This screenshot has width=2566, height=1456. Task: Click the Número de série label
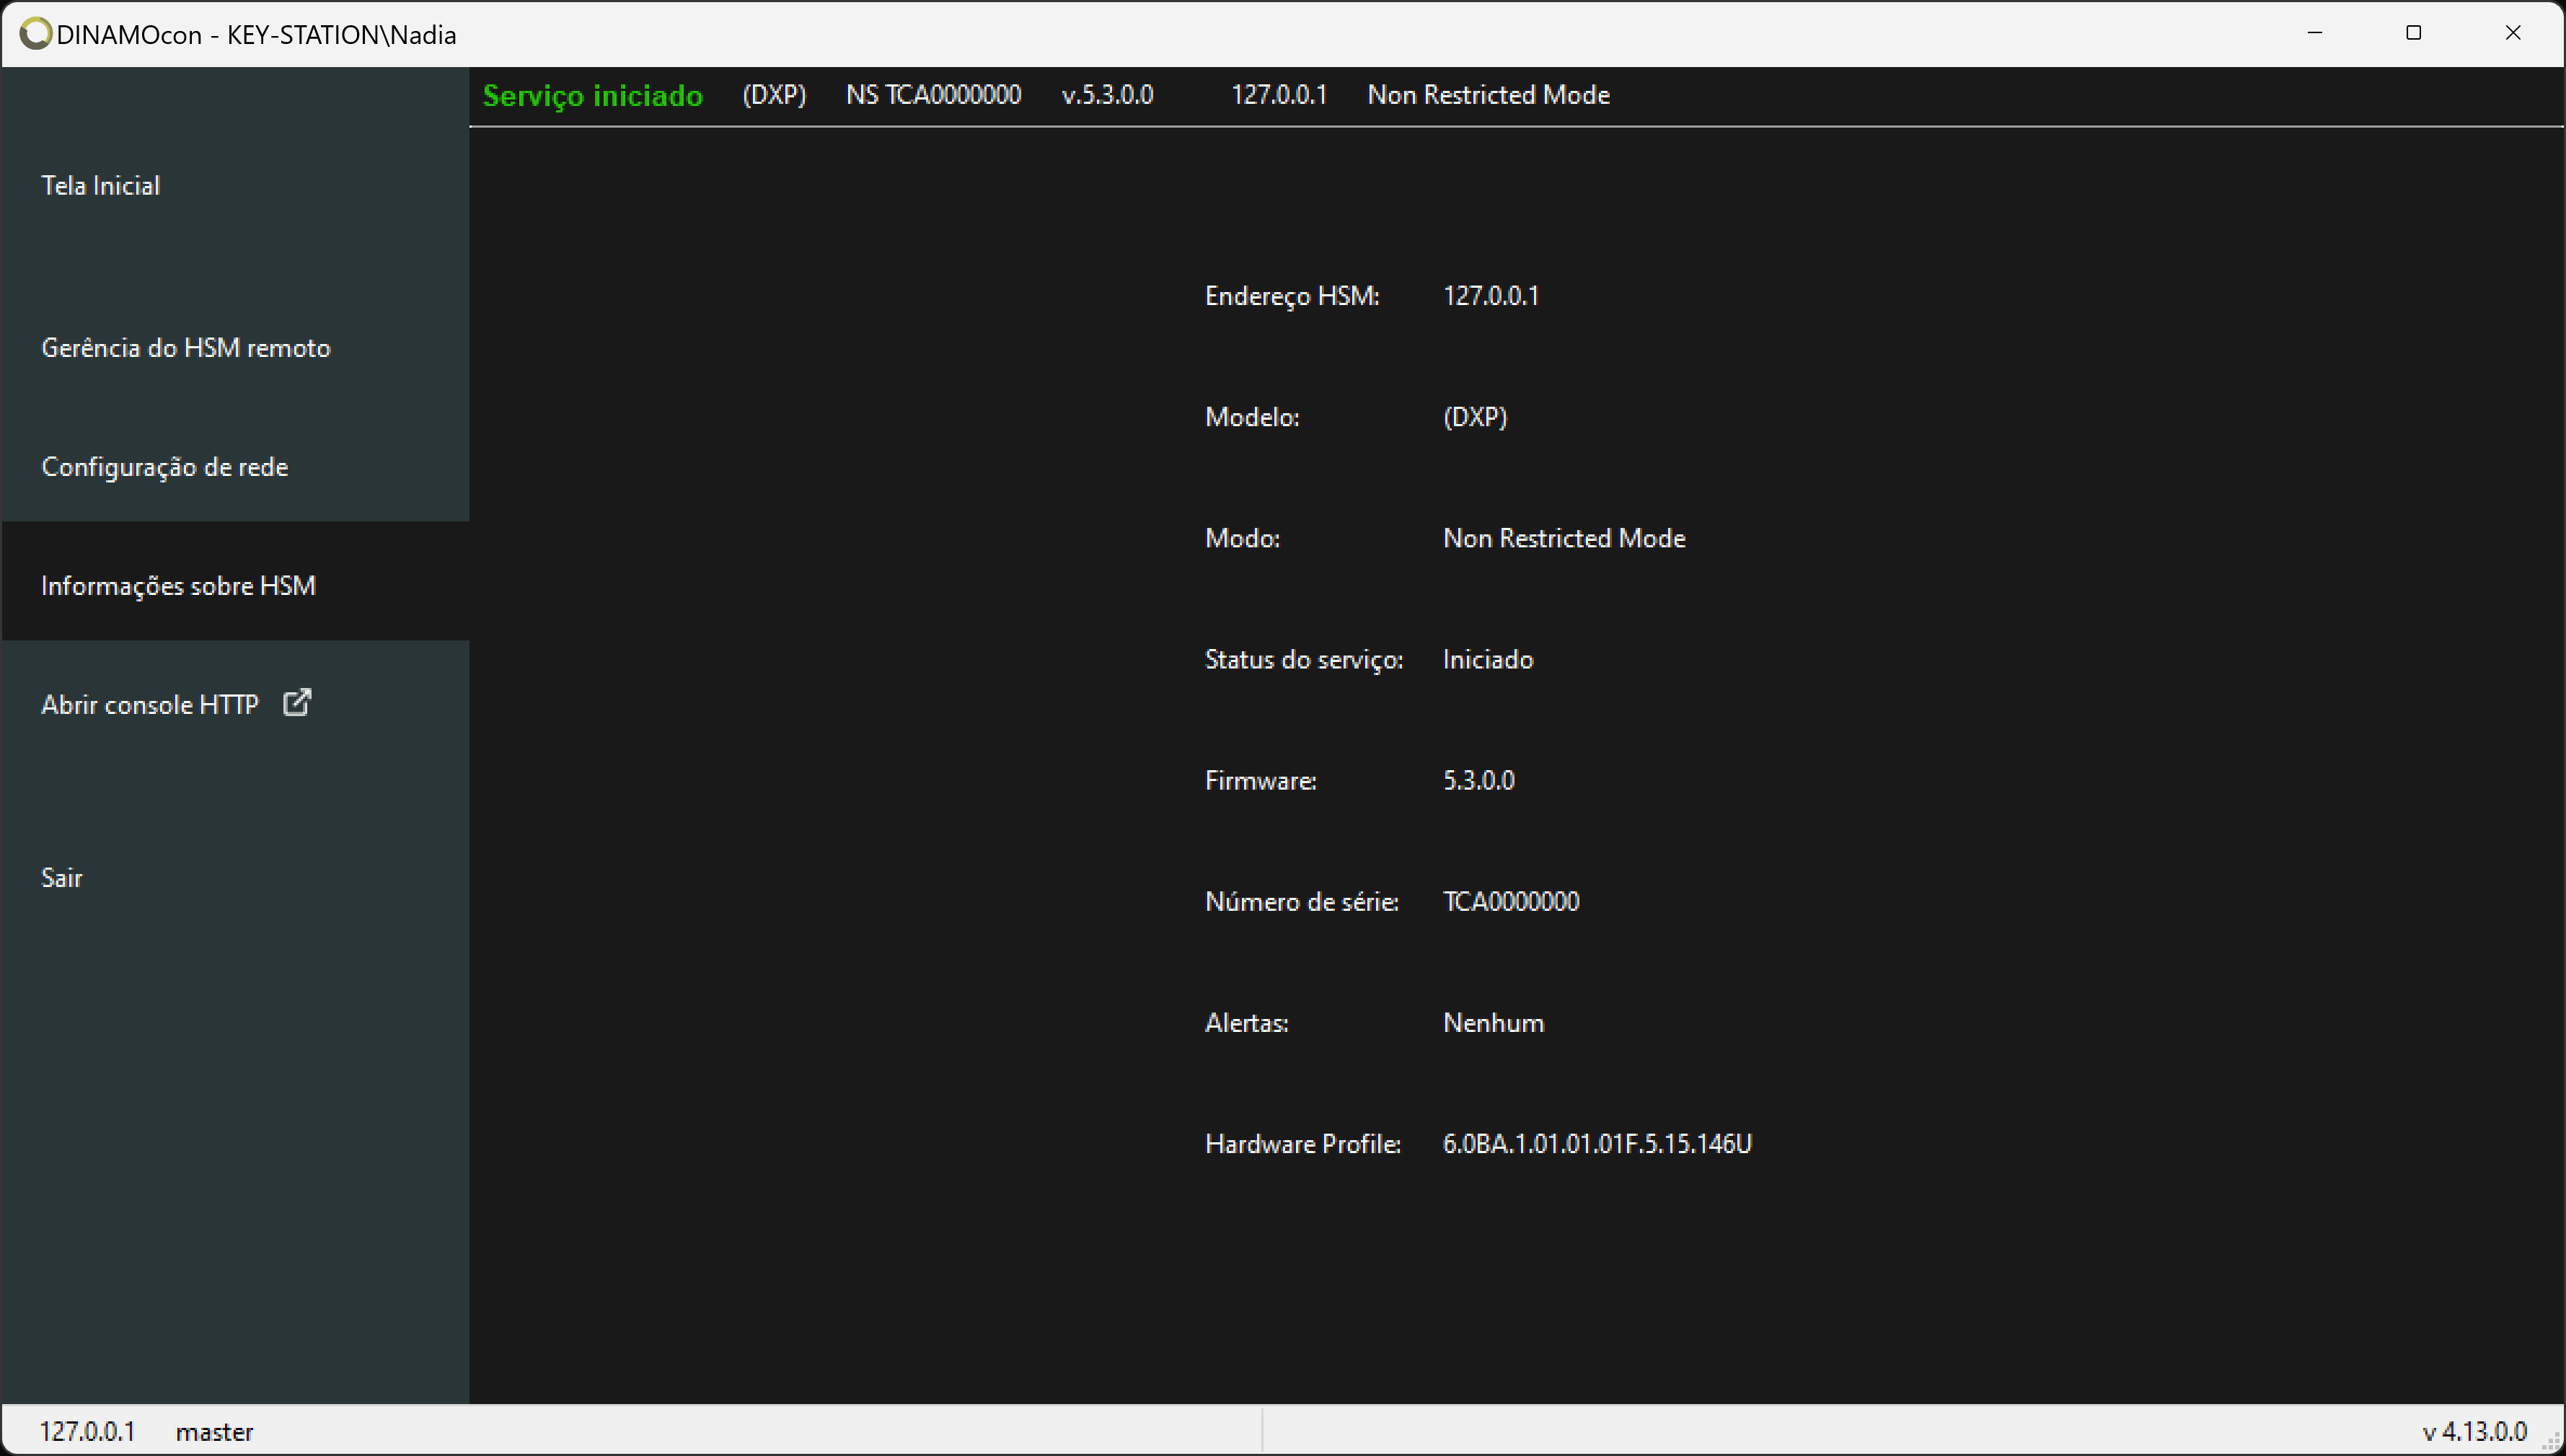point(1302,902)
